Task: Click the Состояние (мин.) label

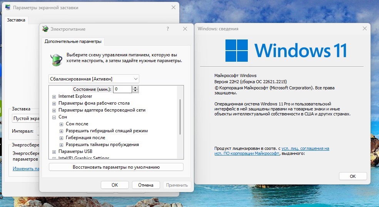Action: click(x=92, y=89)
